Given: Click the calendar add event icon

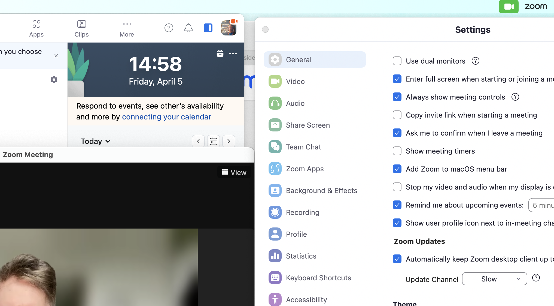Looking at the screenshot, I should click(x=220, y=54).
